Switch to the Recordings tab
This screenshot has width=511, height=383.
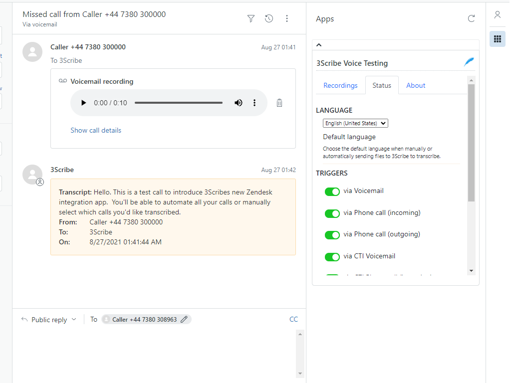[340, 85]
